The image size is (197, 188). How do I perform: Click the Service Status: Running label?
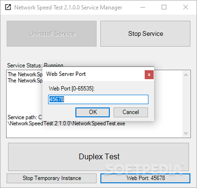pyautogui.click(x=35, y=65)
